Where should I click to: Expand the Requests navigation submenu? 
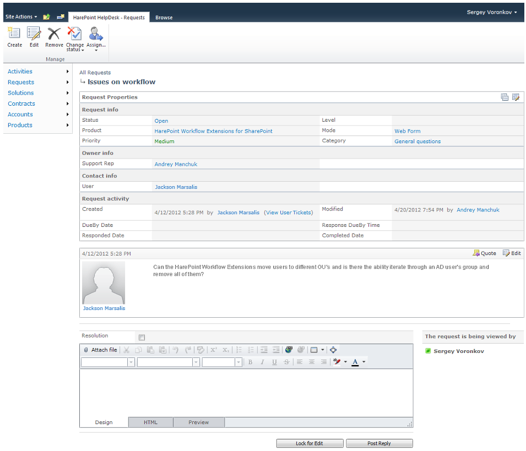coord(67,82)
